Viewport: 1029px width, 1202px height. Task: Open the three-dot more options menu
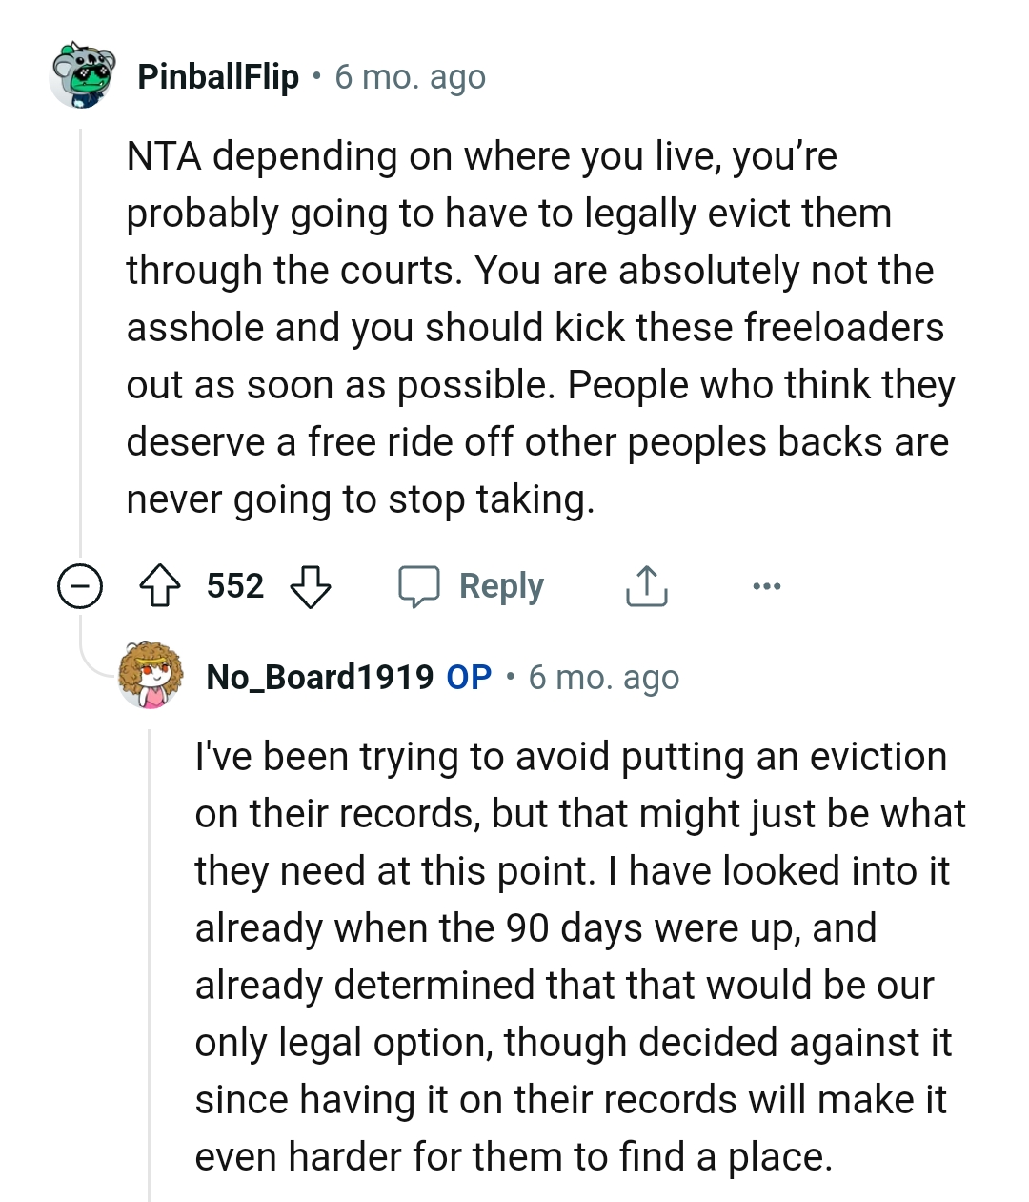point(766,586)
